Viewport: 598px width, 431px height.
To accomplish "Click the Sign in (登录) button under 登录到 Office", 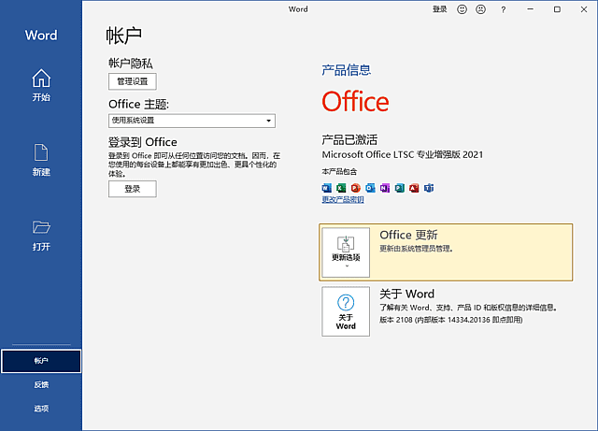I will click(x=132, y=189).
